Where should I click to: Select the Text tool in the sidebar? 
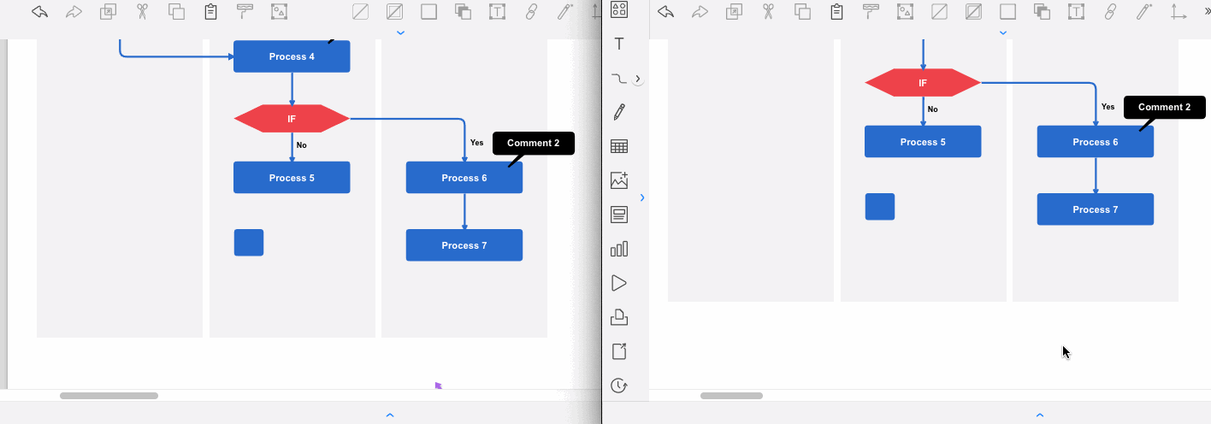coord(619,44)
